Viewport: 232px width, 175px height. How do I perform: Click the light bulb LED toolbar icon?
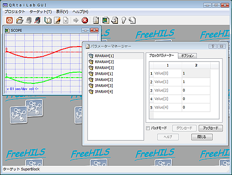pyautogui.click(x=124, y=20)
